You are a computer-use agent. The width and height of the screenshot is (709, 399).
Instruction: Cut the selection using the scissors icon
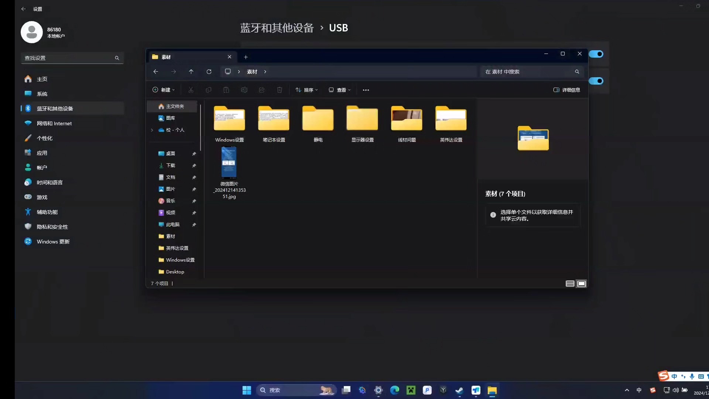tap(191, 90)
